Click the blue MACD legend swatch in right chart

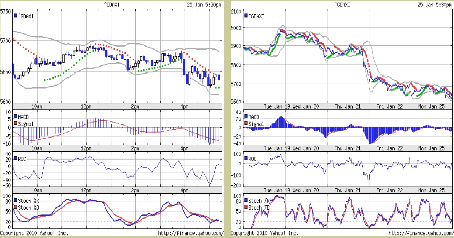coord(246,116)
